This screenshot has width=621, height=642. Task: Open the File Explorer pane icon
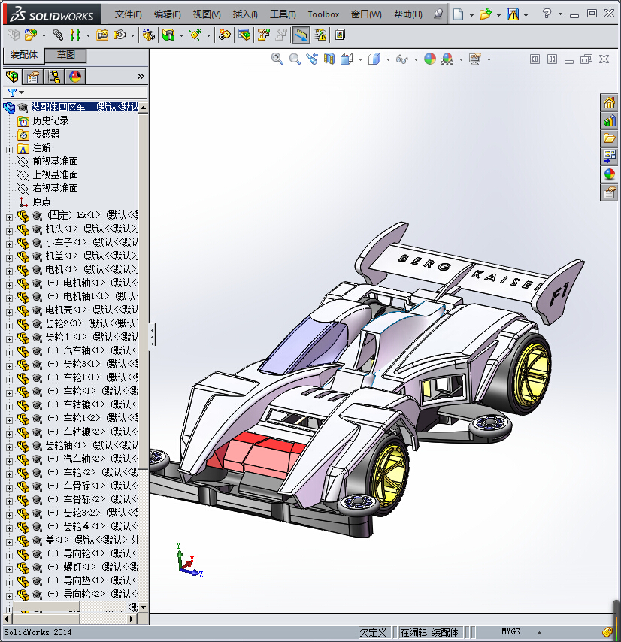coord(609,138)
